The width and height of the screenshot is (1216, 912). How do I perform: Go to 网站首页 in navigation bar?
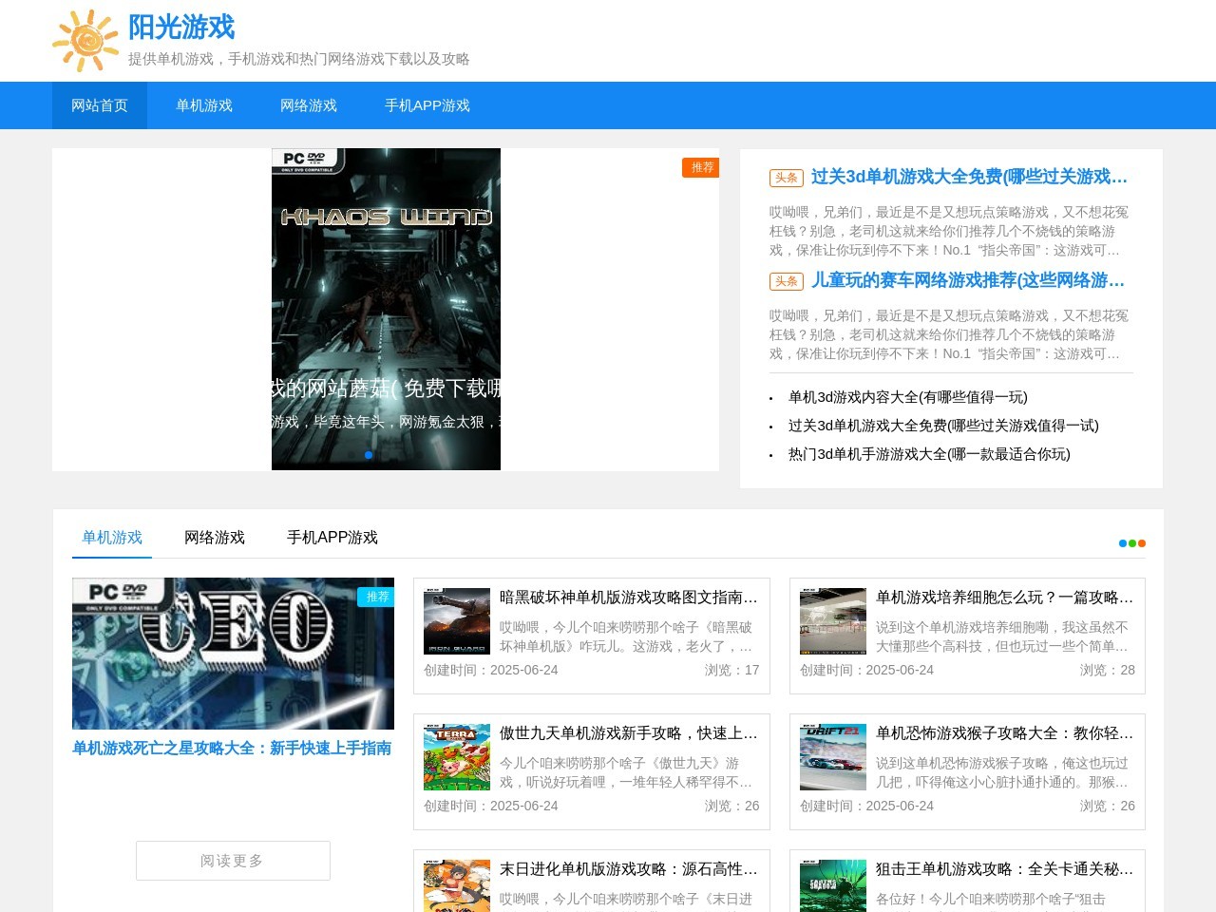[x=100, y=105]
